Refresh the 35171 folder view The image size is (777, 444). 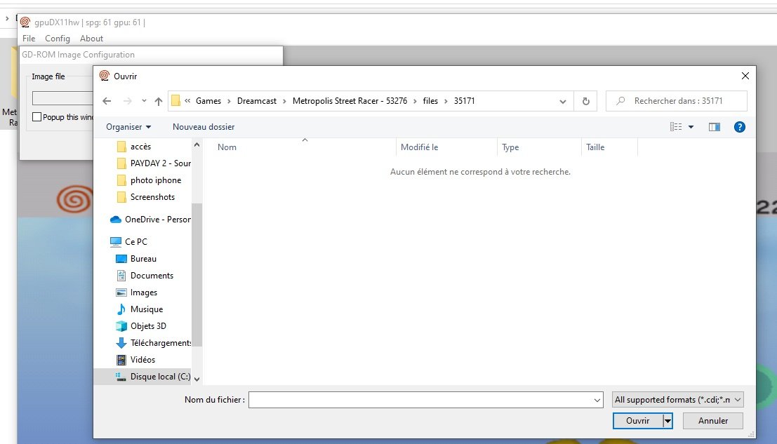tap(585, 101)
